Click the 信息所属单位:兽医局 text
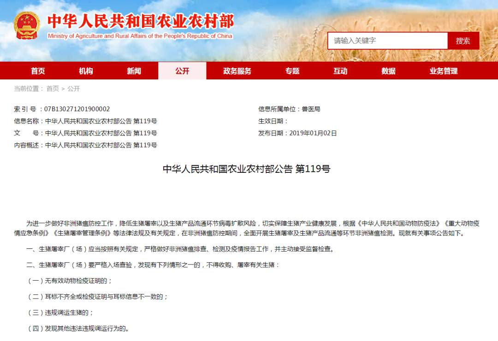The width and height of the screenshot is (498, 341). tap(289, 109)
